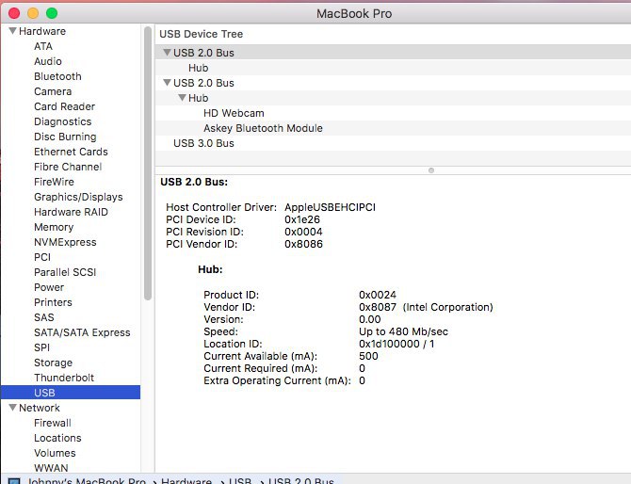Image resolution: width=631 pixels, height=484 pixels.
Task: Click AppleUSBEHCIPCI driver value
Action: tap(330, 207)
